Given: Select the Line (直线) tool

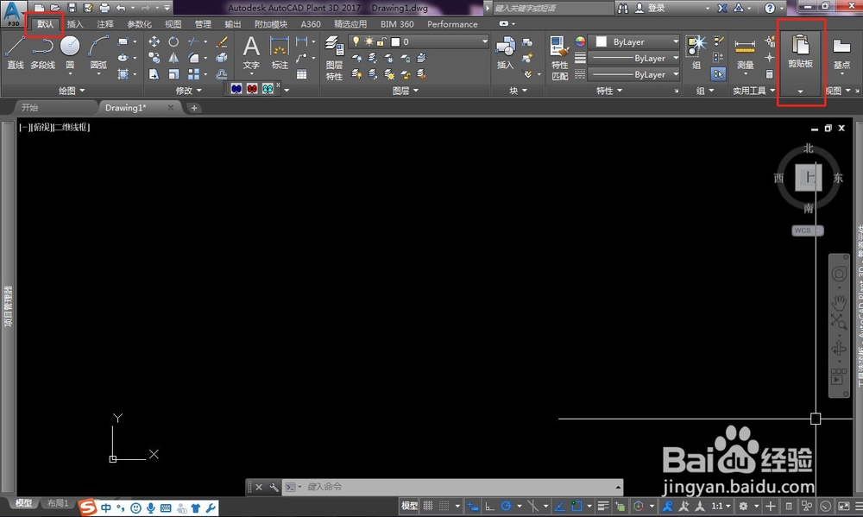Looking at the screenshot, I should pos(15,53).
